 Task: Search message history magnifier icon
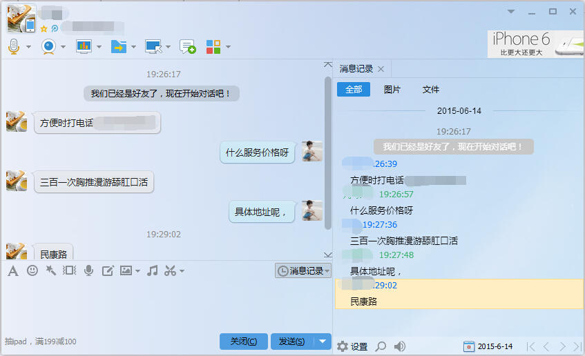coord(381,346)
